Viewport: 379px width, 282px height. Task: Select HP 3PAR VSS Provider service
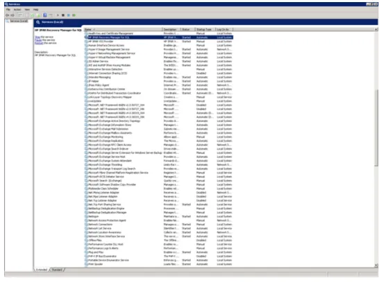tap(158, 42)
